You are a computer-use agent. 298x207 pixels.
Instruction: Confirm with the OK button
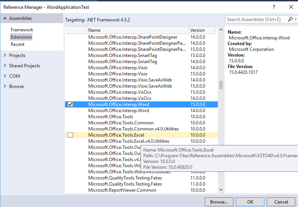click(250, 202)
